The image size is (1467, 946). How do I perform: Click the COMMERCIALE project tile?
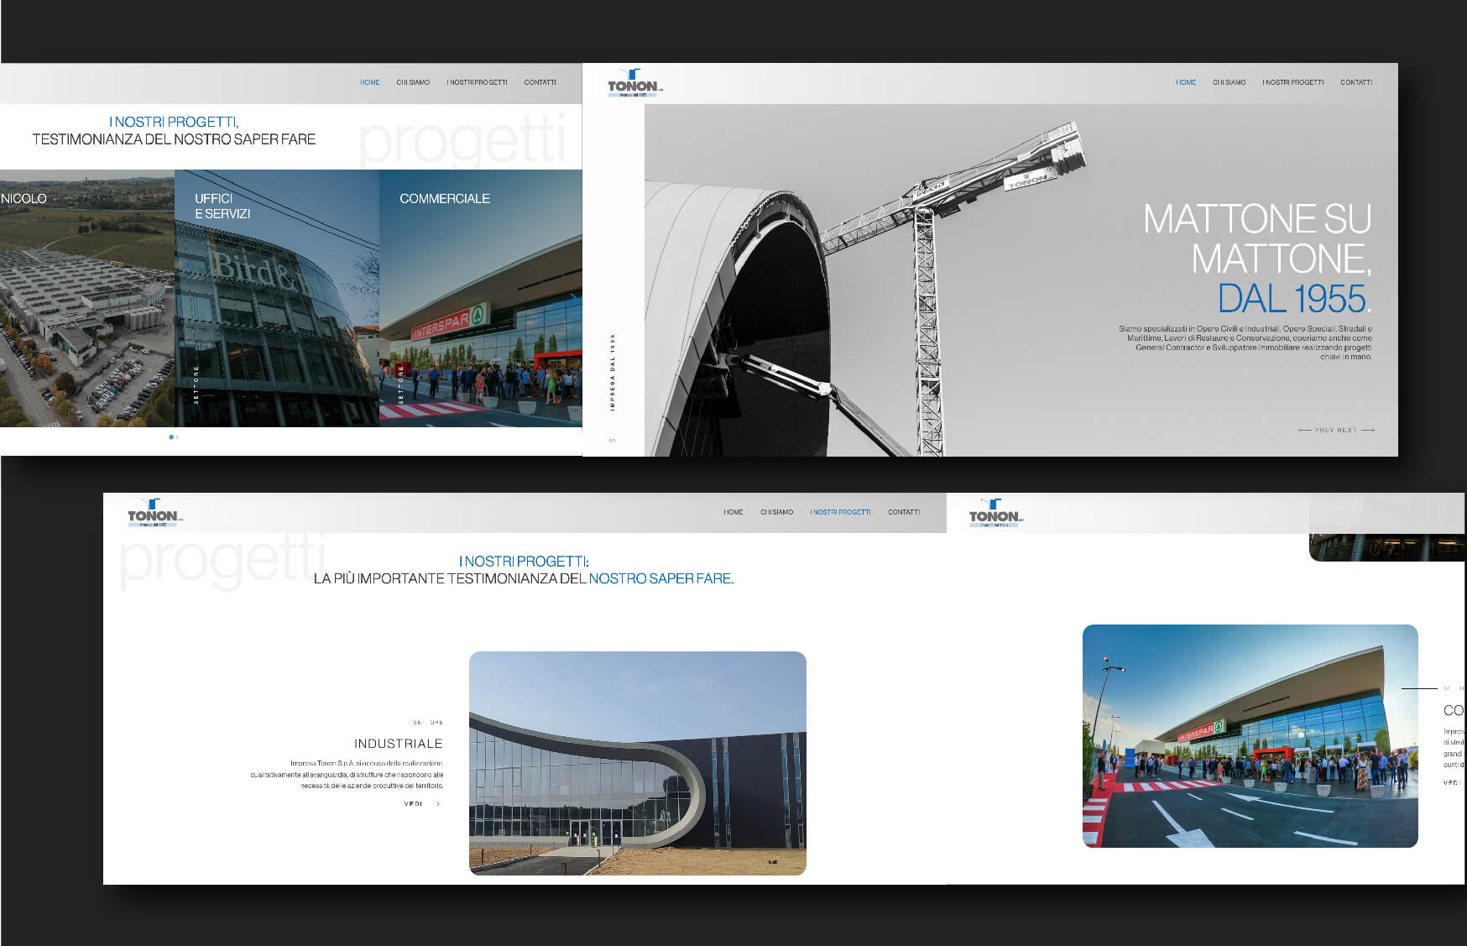[481, 298]
